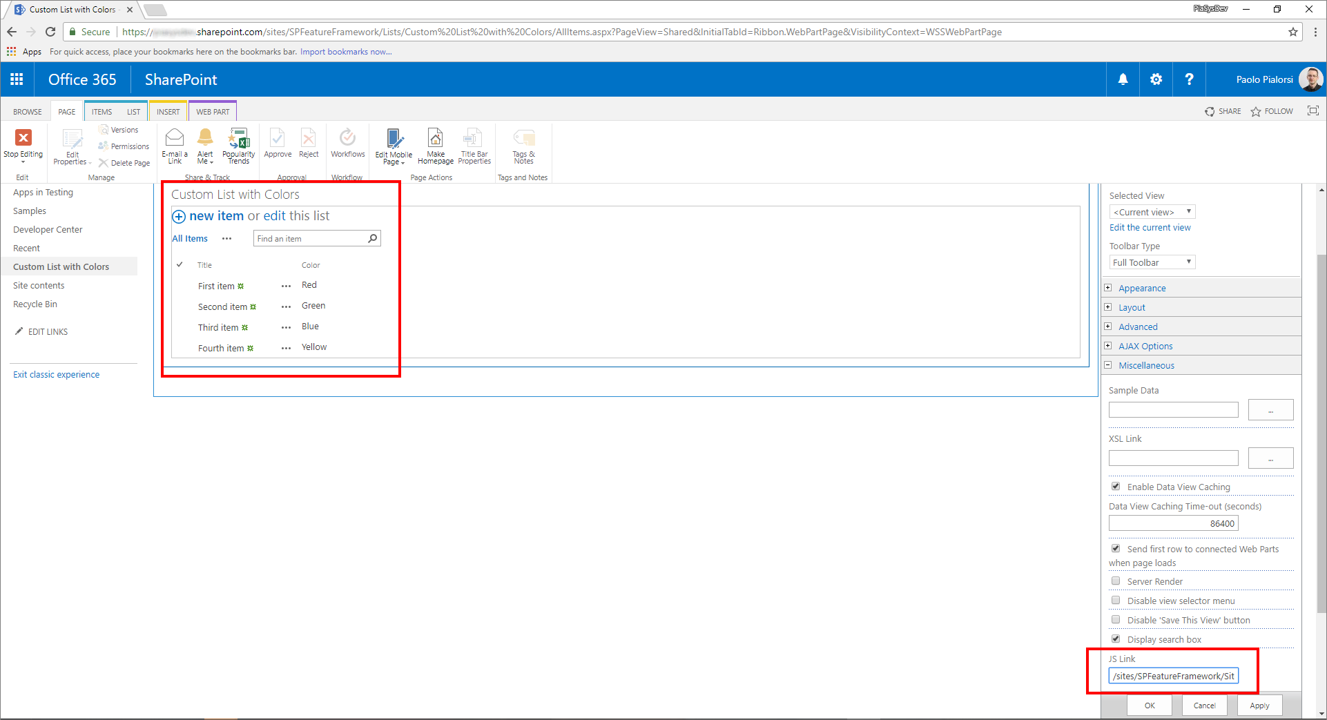Click the Share icon button
This screenshot has width=1327, height=720.
pos(1223,111)
